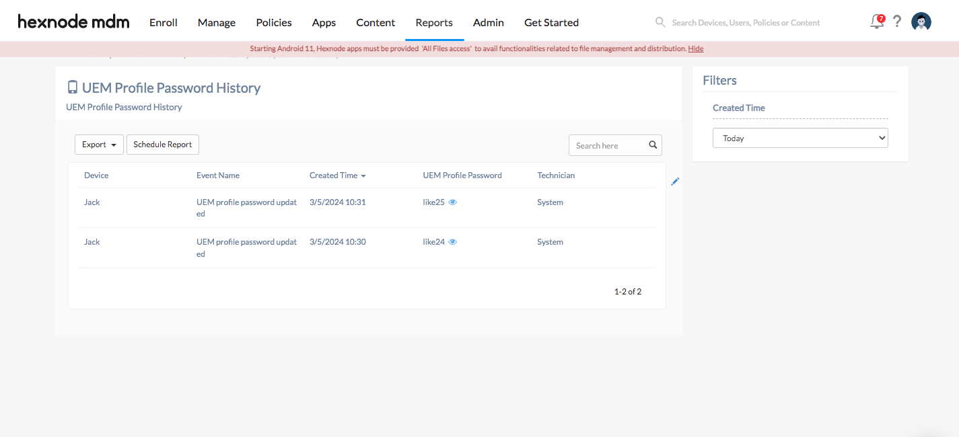
Task: Click the UEM Profile Password History title
Action: coord(171,87)
